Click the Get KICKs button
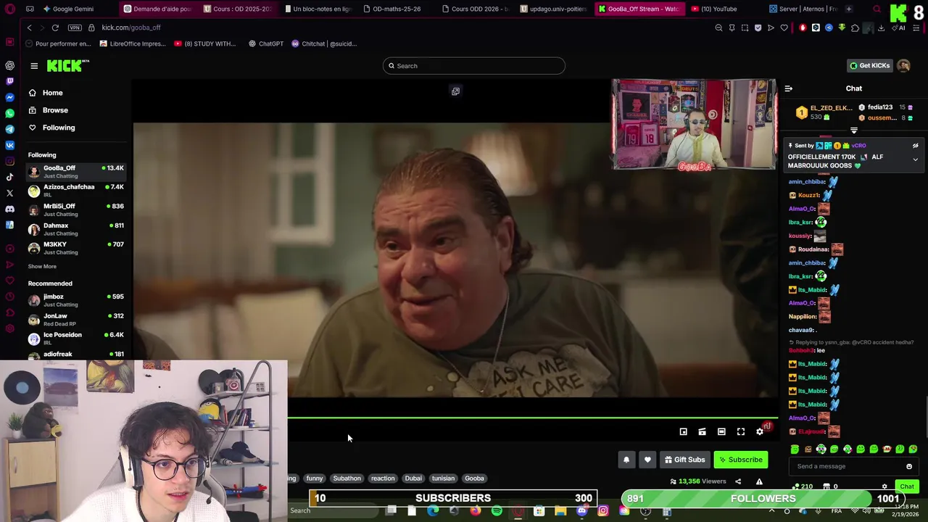 869,66
